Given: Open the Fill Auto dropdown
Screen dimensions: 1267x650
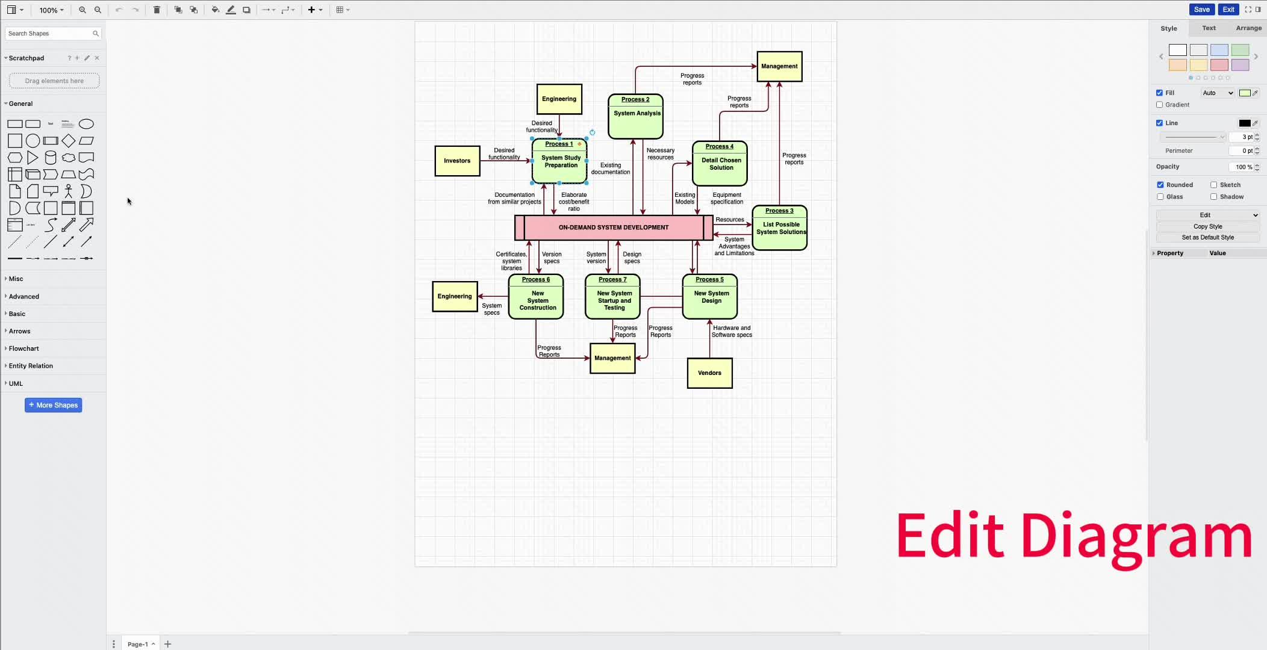Looking at the screenshot, I should pyautogui.click(x=1218, y=93).
